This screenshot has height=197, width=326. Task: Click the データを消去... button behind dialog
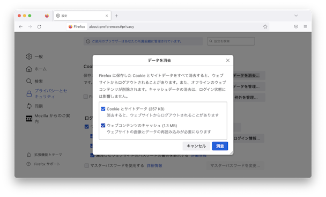[x=249, y=75]
